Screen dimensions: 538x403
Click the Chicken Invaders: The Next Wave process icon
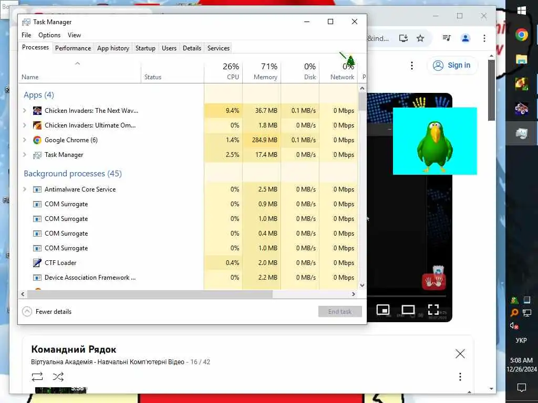point(37,111)
